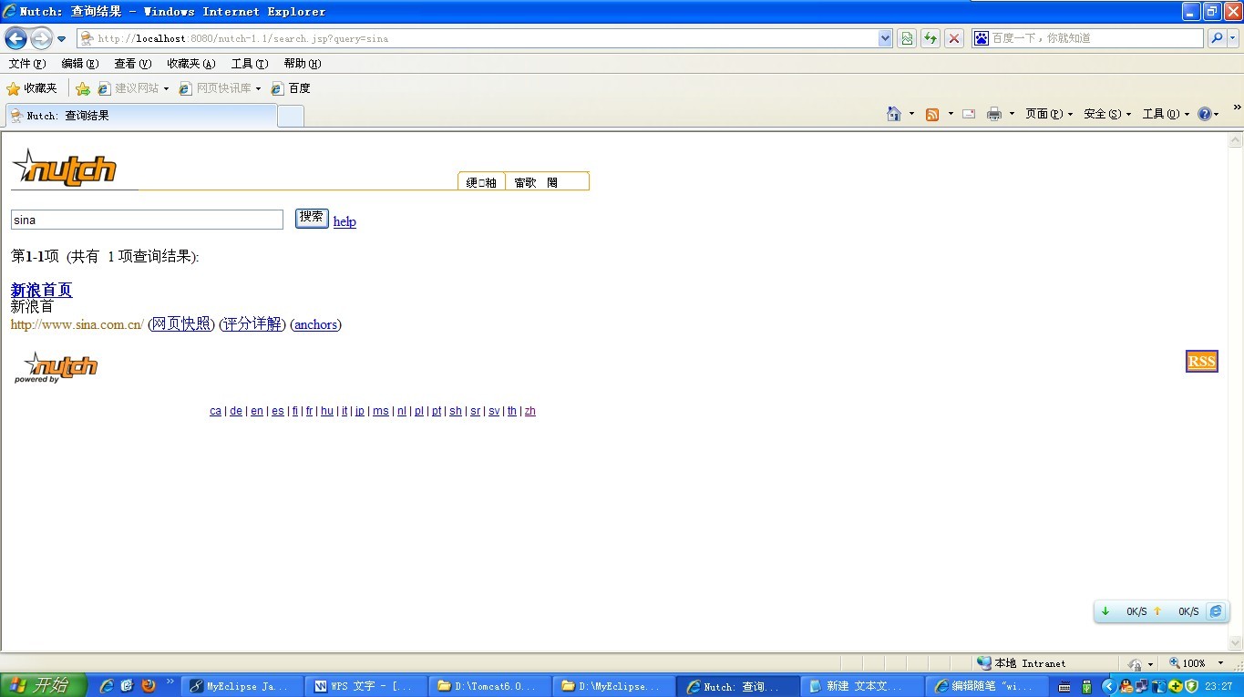Open the 工具(O) command bar dropdown
The image size is (1244, 697).
click(1166, 114)
